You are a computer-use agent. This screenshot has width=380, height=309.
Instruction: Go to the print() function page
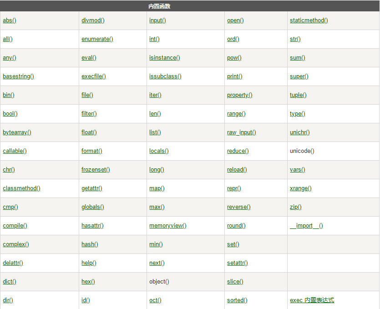234,76
